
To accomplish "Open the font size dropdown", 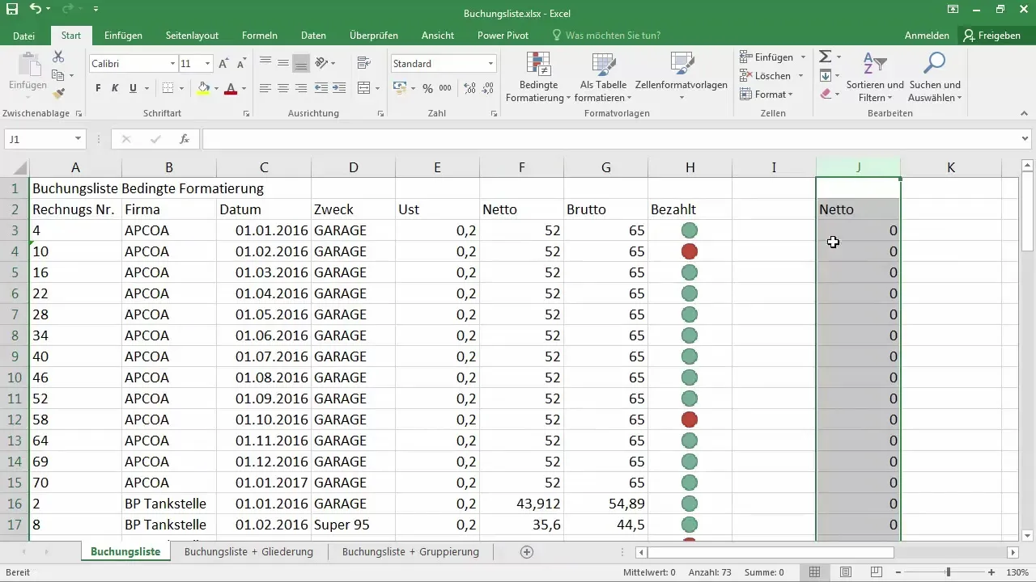I will [208, 64].
